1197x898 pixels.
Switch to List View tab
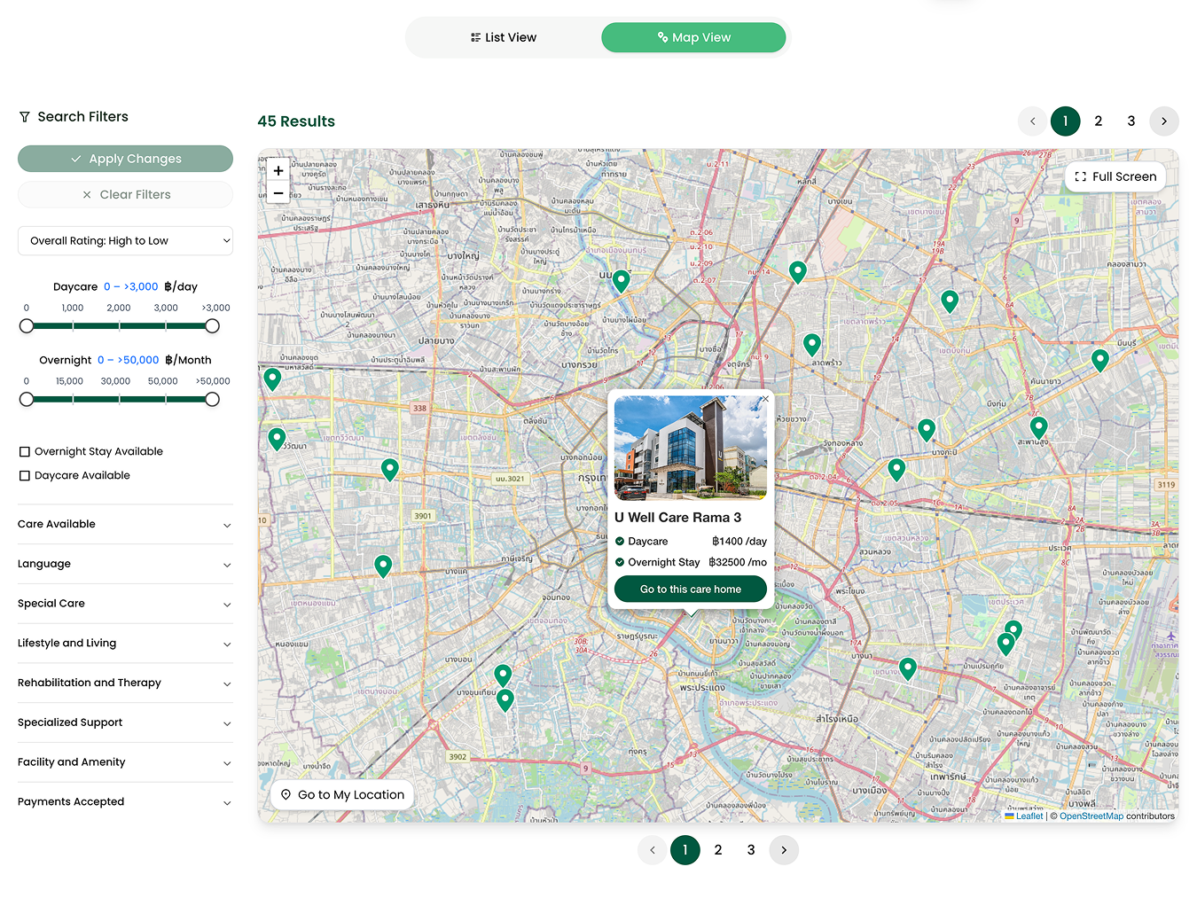tap(504, 38)
